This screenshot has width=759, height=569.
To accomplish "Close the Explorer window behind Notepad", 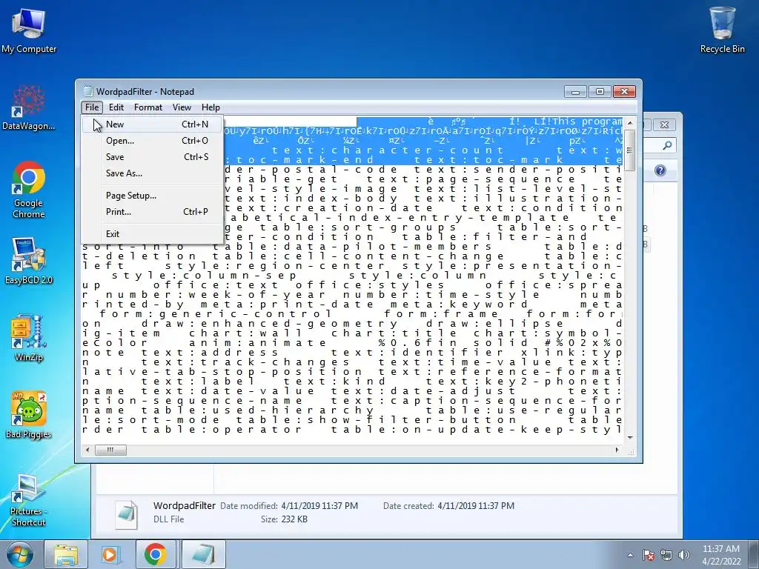I will 664,124.
